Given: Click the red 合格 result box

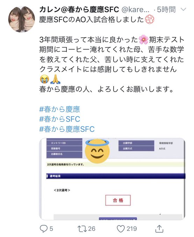Looking at the screenshot, I should tap(118, 200).
